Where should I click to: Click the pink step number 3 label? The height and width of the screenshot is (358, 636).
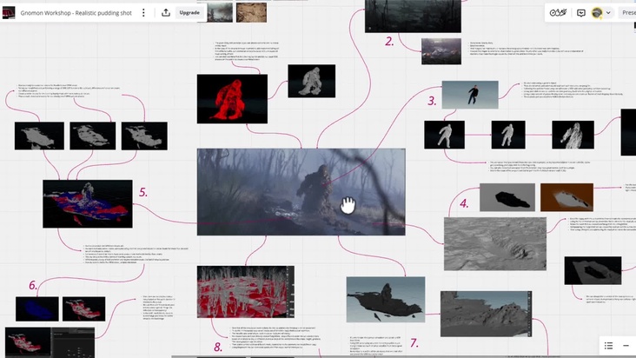(x=432, y=101)
